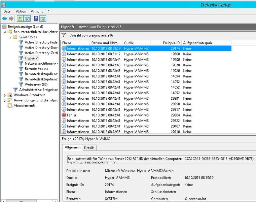The image size is (256, 202).
Task: Click the blue help toolbar icon
Action: [x=35, y=19]
